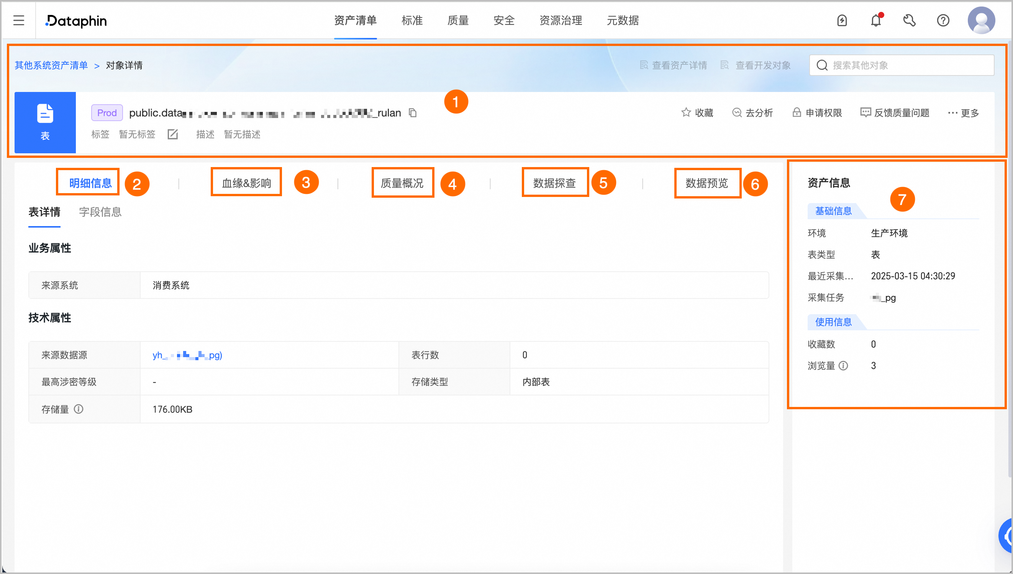The height and width of the screenshot is (574, 1013).
Task: Select the 数据探查 tab
Action: [x=555, y=183]
